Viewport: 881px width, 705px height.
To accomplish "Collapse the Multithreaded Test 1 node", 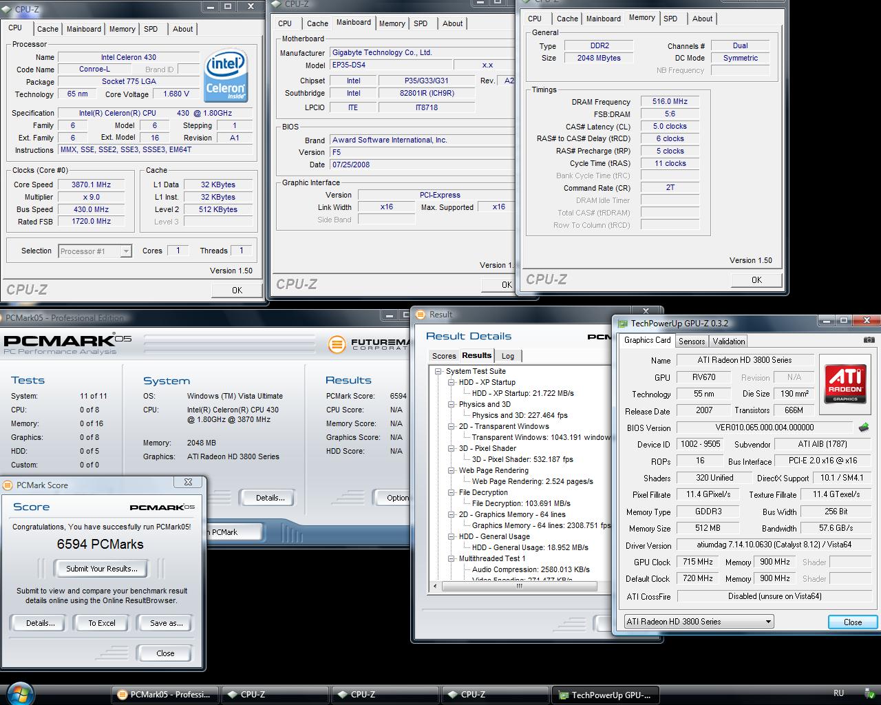I will click(x=452, y=558).
